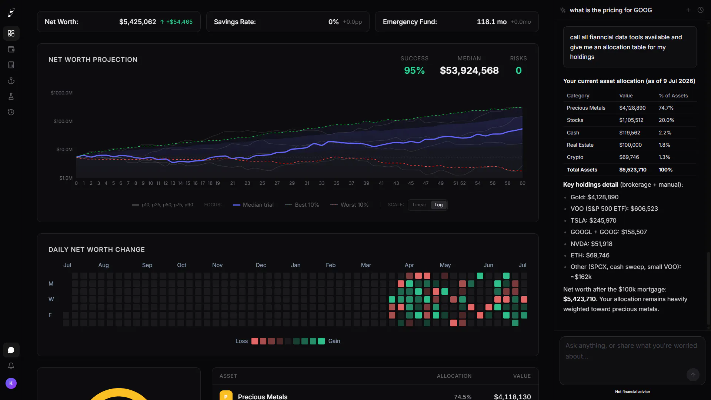Click the 118.1 mo emergency fund value
This screenshot has height=400, width=711.
point(492,22)
